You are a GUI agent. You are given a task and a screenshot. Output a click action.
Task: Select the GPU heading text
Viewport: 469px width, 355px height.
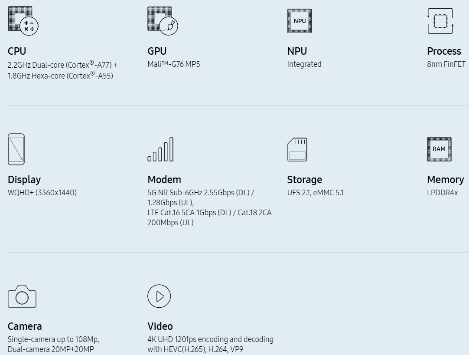pyautogui.click(x=157, y=51)
